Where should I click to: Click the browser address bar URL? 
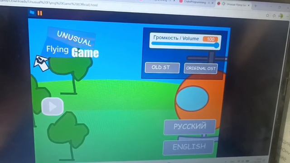[49, 3]
